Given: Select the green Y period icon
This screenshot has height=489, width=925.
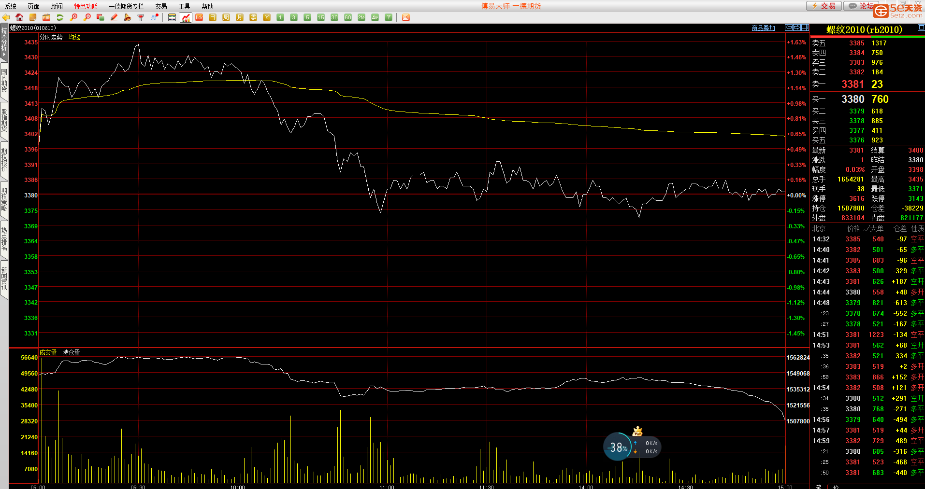Looking at the screenshot, I should (x=389, y=17).
